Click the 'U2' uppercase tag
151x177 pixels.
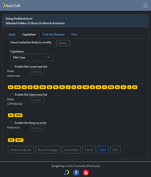(11, 115)
